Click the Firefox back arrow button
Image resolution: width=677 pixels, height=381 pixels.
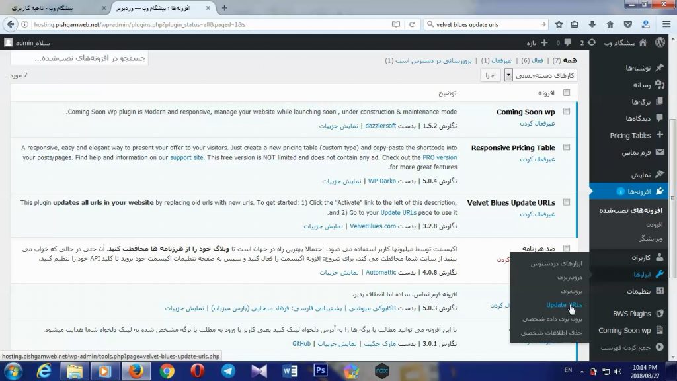tap(11, 24)
